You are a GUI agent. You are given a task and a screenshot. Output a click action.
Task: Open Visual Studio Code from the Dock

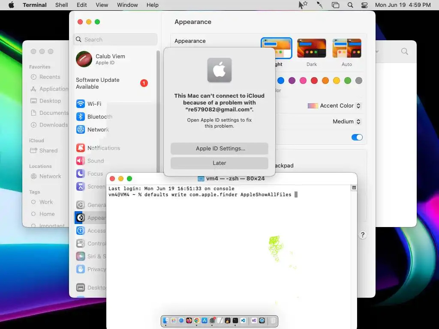point(243,320)
